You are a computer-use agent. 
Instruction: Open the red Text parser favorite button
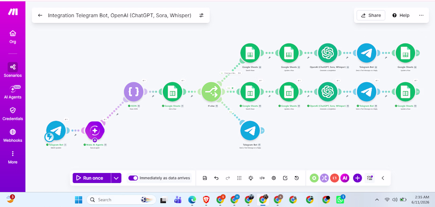tap(335, 178)
